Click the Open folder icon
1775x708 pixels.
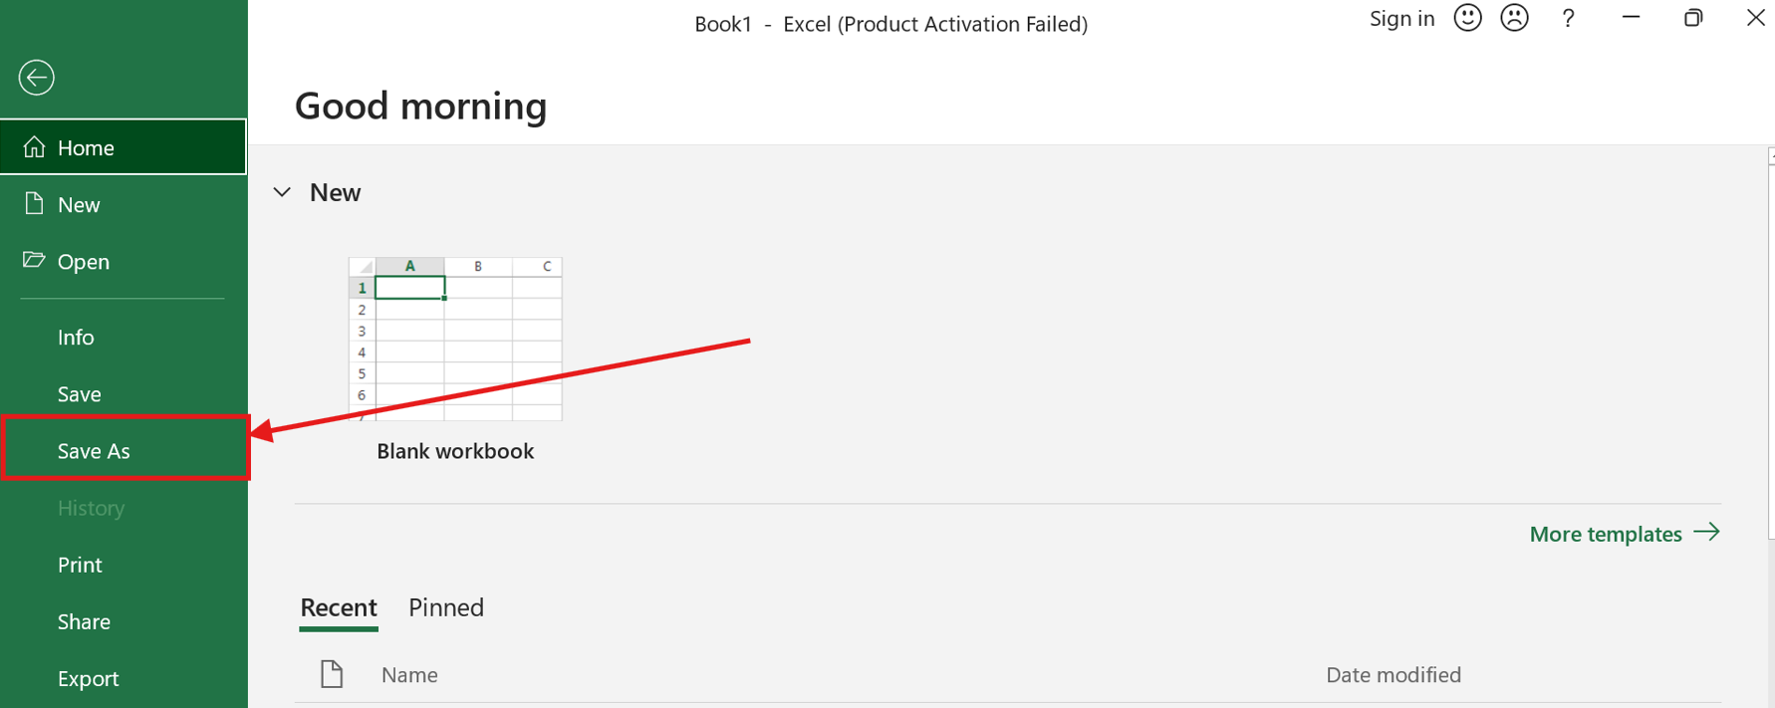tap(35, 261)
